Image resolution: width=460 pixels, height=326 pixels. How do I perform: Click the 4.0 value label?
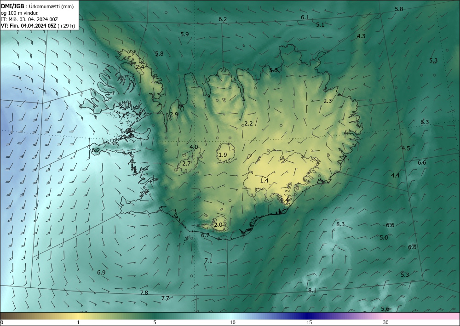(194, 147)
